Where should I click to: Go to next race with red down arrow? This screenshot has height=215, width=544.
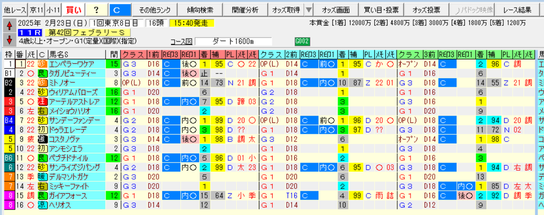(x=9, y=39)
